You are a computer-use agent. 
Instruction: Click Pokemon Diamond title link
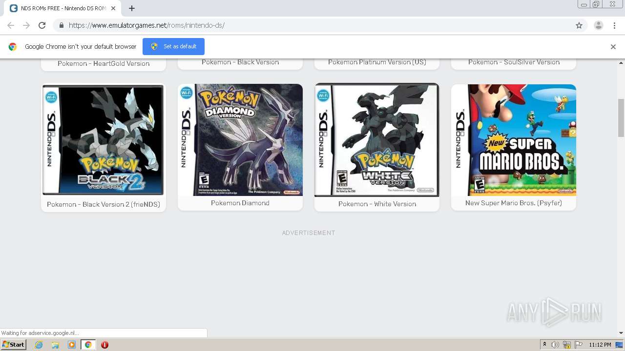[240, 203]
